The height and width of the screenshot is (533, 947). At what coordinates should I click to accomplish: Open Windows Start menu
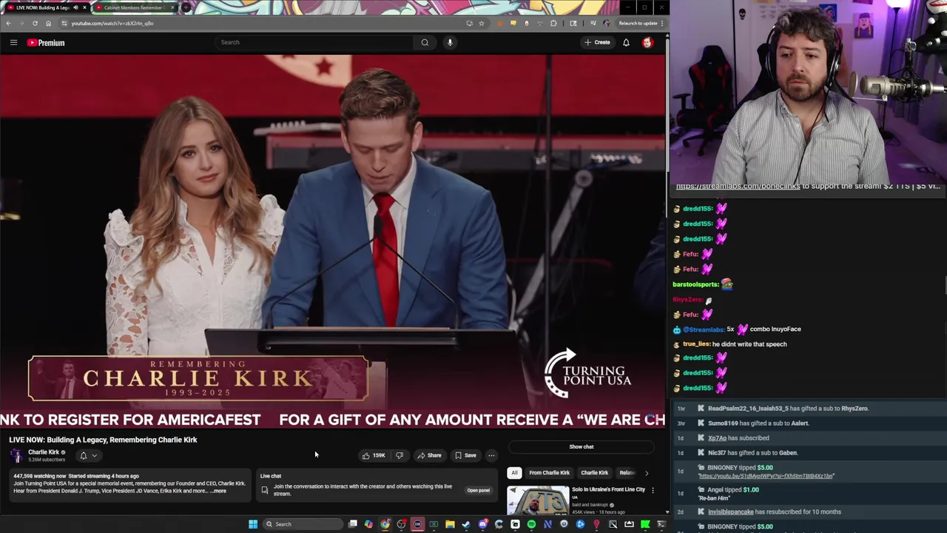[253, 524]
